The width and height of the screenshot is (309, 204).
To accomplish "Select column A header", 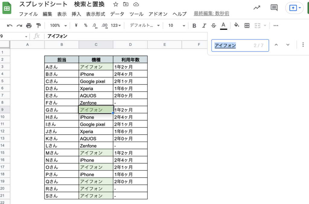I will coord(27,45).
